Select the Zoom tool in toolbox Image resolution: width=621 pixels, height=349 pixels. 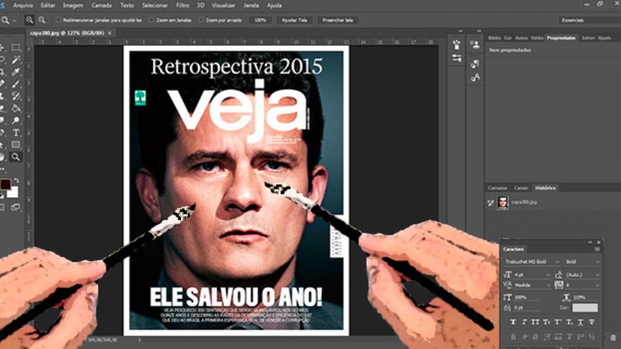point(16,156)
